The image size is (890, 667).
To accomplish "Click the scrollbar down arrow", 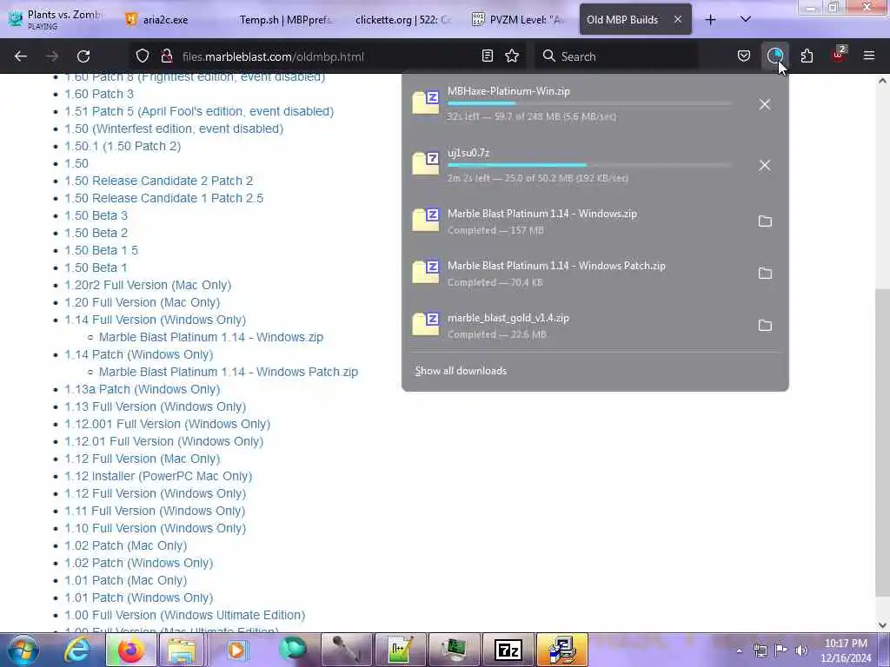I will point(883,624).
